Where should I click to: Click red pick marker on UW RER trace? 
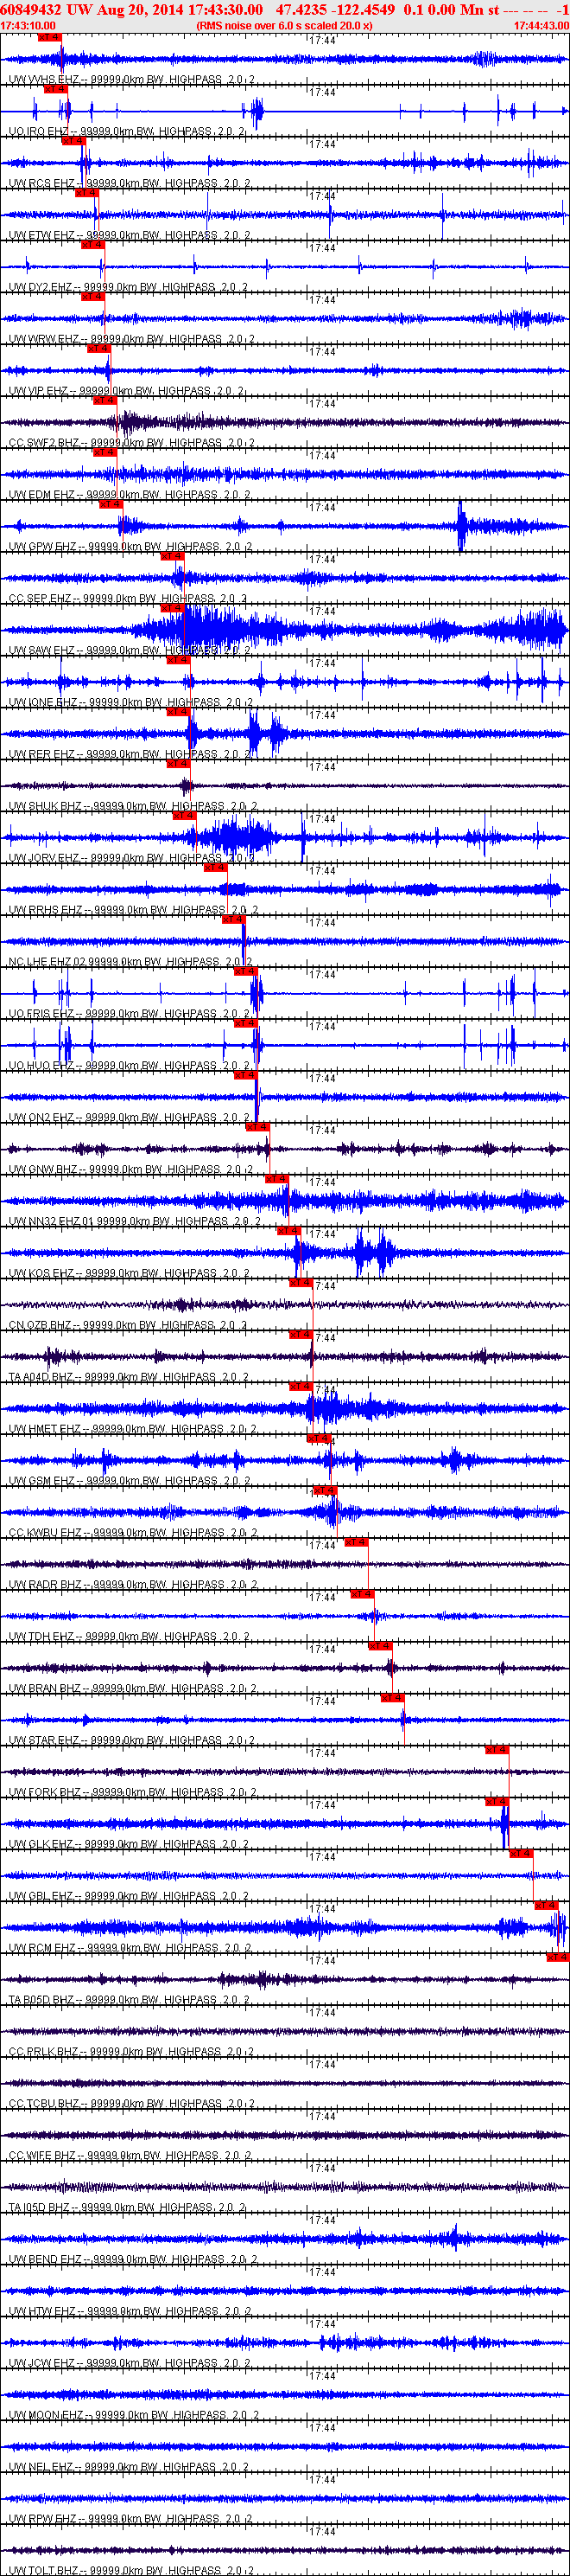tap(178, 713)
